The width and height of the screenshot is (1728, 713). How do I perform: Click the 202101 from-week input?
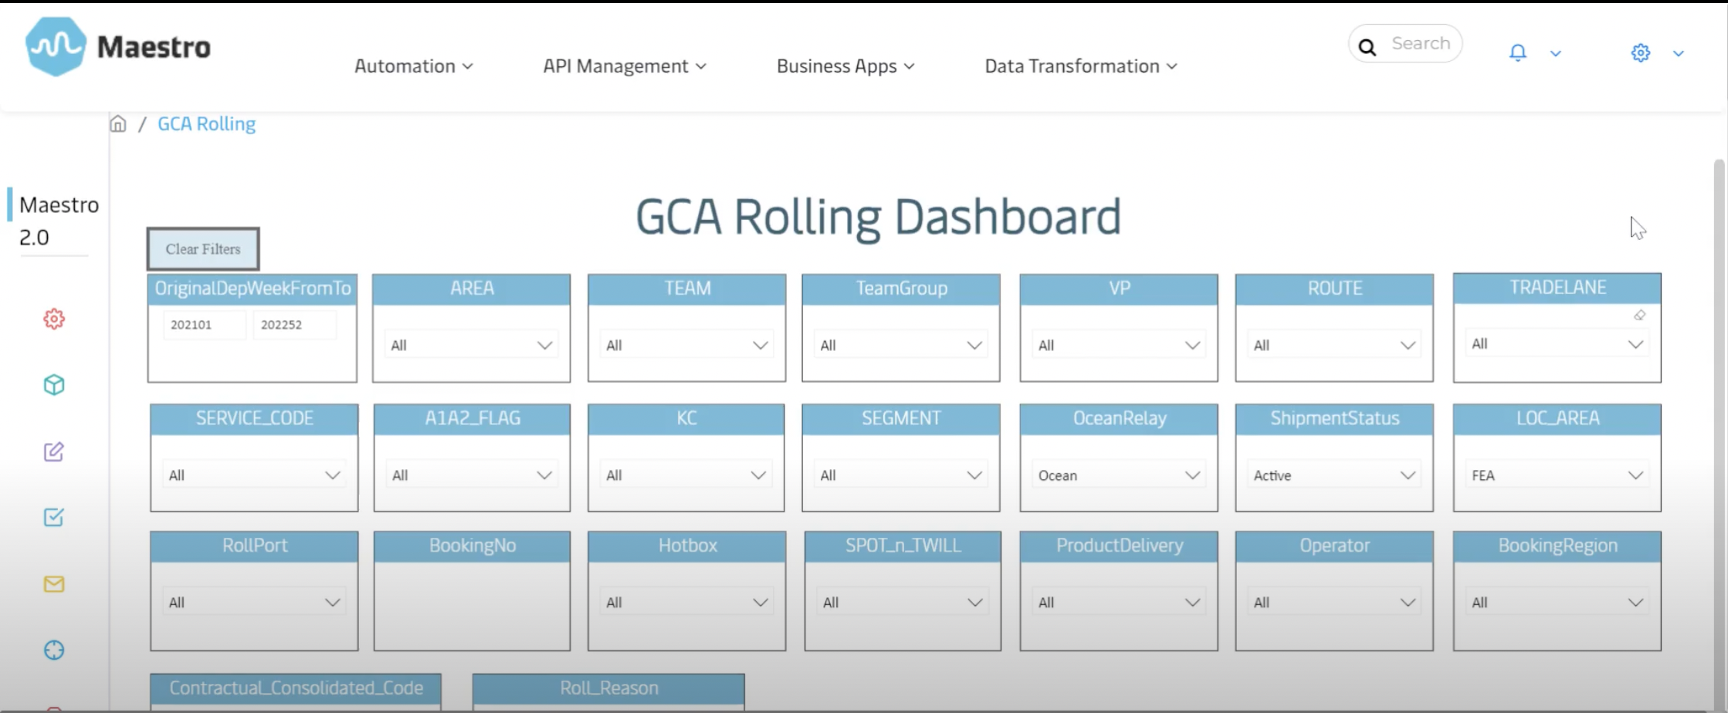click(x=204, y=325)
